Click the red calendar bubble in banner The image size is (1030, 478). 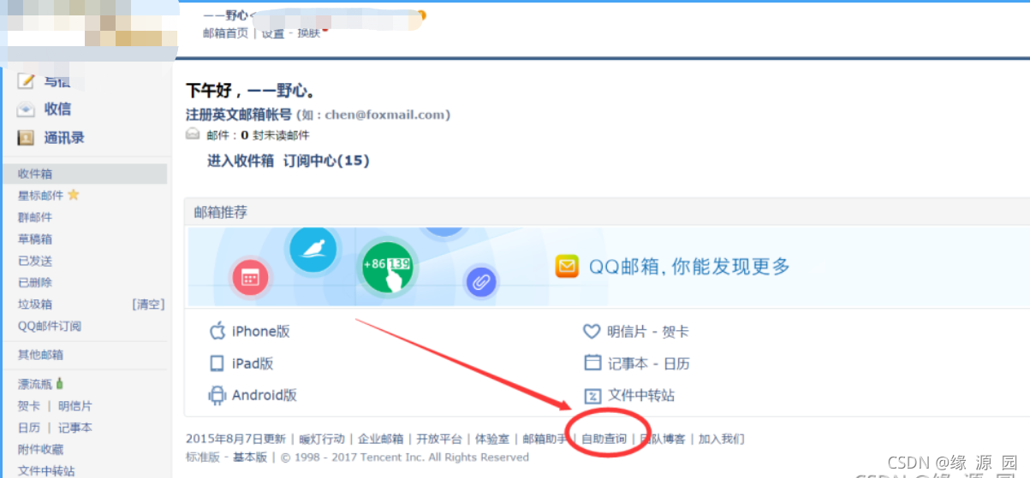(x=250, y=277)
